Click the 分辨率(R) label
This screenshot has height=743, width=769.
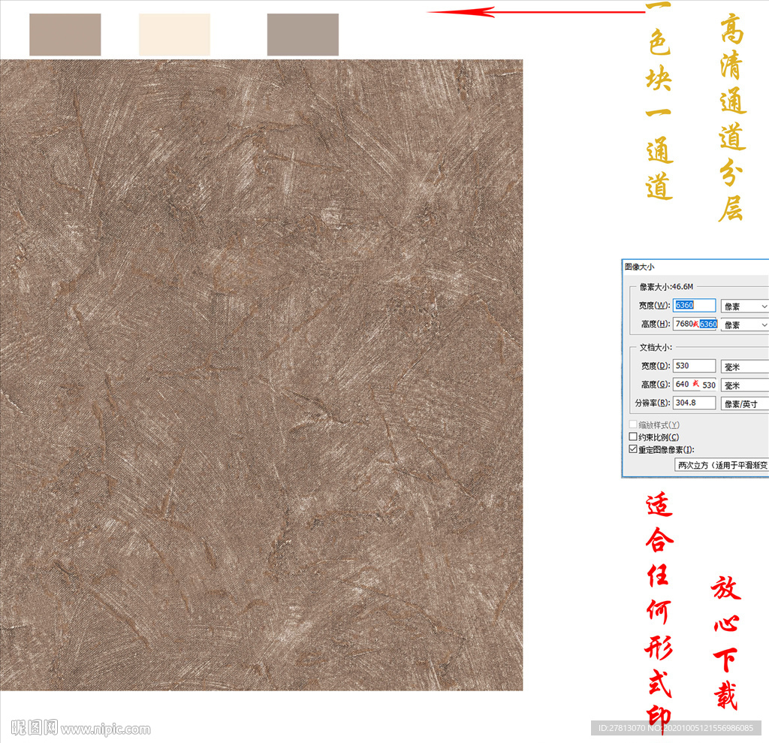tap(653, 403)
